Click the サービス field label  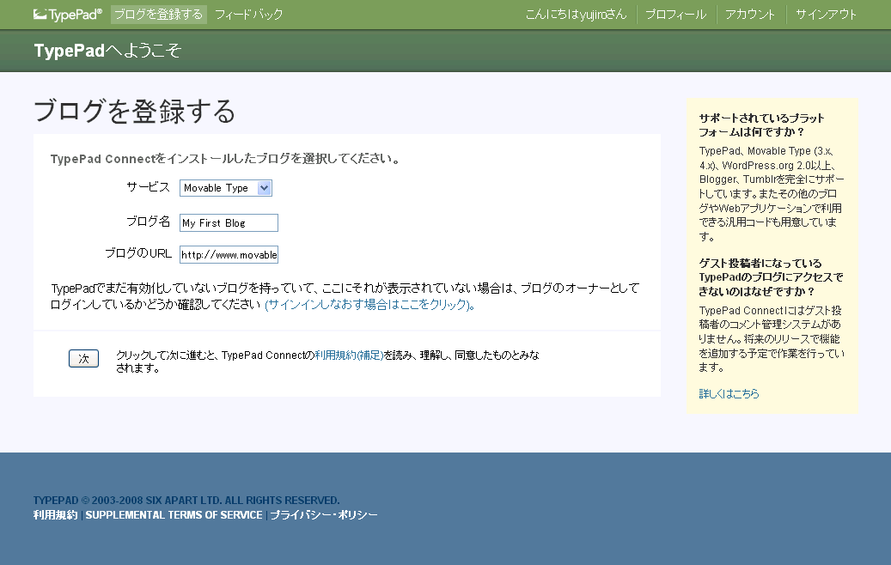coord(148,187)
